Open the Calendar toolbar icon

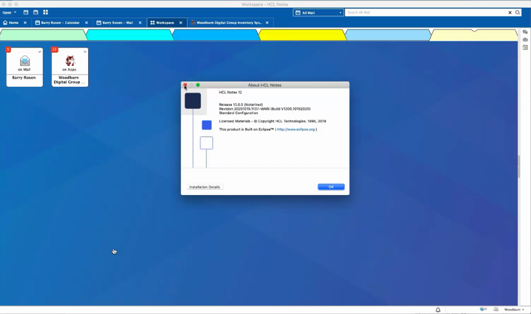coord(35,12)
